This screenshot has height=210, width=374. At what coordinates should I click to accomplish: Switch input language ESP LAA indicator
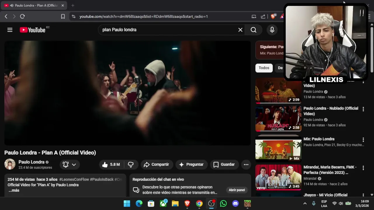coord(324,204)
